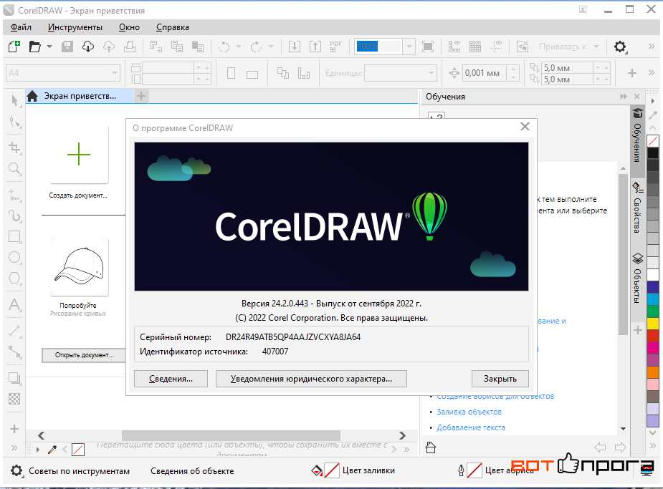Collapse Обучения docker with double-arrow
Image resolution: width=663 pixels, height=489 pixels.
pos(624,97)
